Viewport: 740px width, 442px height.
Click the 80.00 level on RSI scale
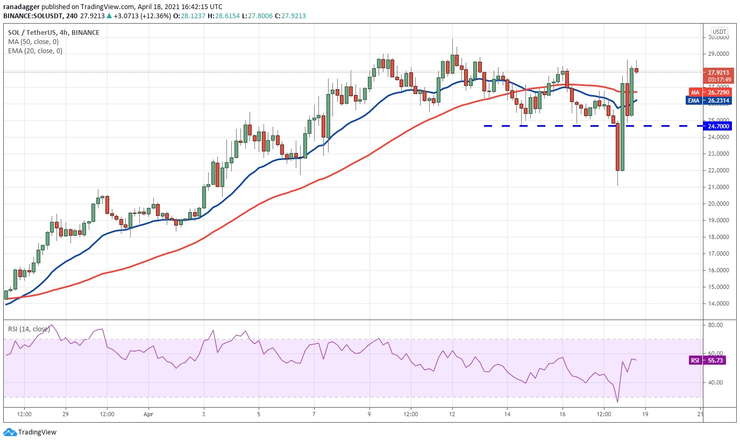(x=716, y=325)
